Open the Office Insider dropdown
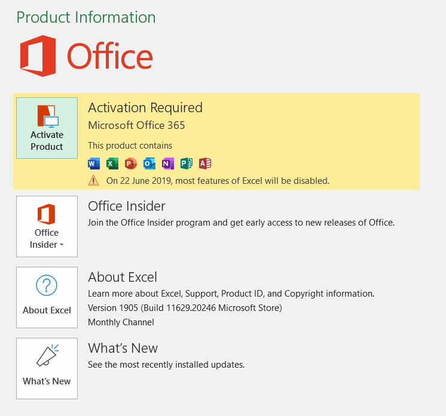This screenshot has width=446, height=416. (x=47, y=226)
